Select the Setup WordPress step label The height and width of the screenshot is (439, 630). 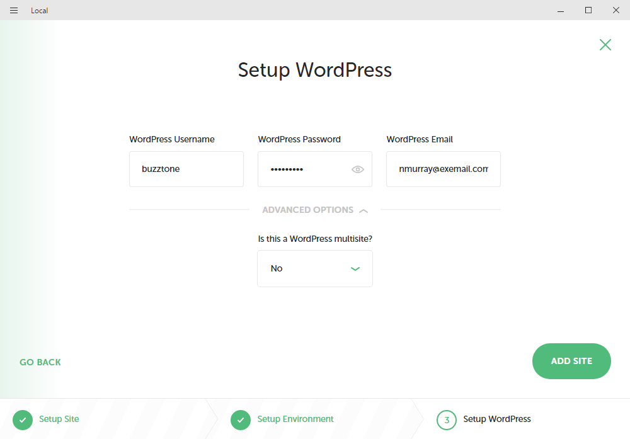tap(497, 419)
